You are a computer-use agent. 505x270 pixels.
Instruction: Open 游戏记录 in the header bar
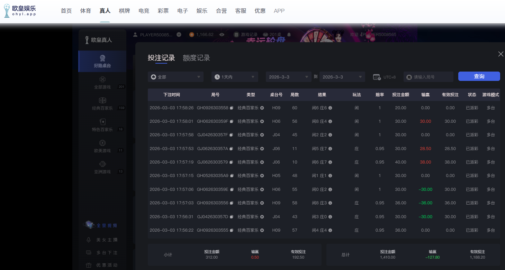pyautogui.click(x=246, y=35)
